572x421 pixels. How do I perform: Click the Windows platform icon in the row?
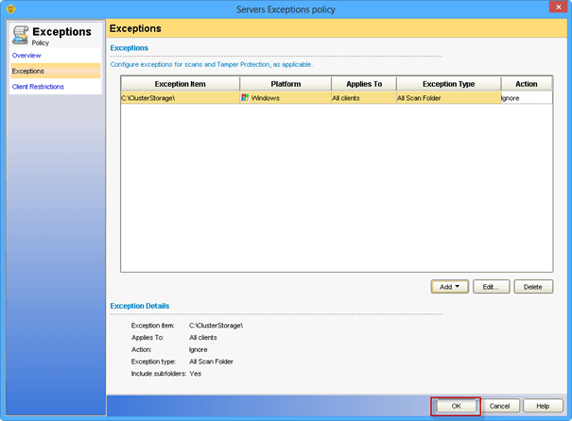click(246, 97)
